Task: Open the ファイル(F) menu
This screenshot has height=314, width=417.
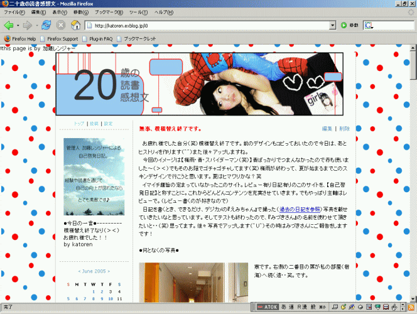Action: pyautogui.click(x=14, y=12)
